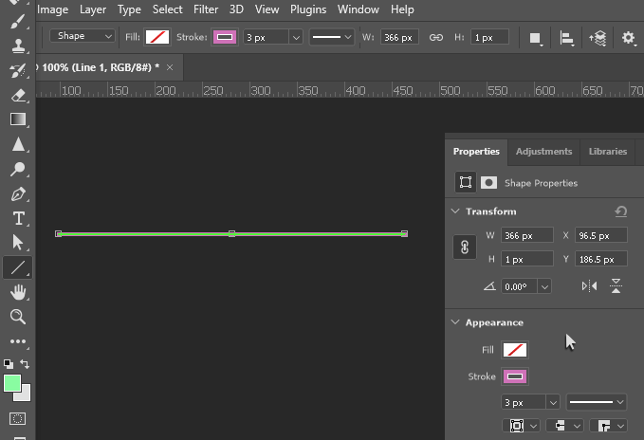The image size is (644, 440).
Task: Show mask properties icon
Action: (488, 183)
